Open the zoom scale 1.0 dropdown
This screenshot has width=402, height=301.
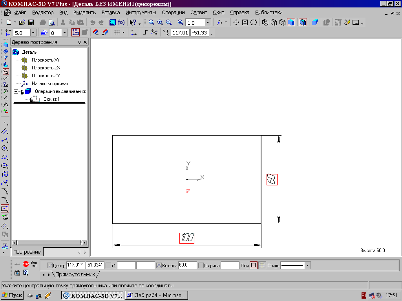[208, 23]
